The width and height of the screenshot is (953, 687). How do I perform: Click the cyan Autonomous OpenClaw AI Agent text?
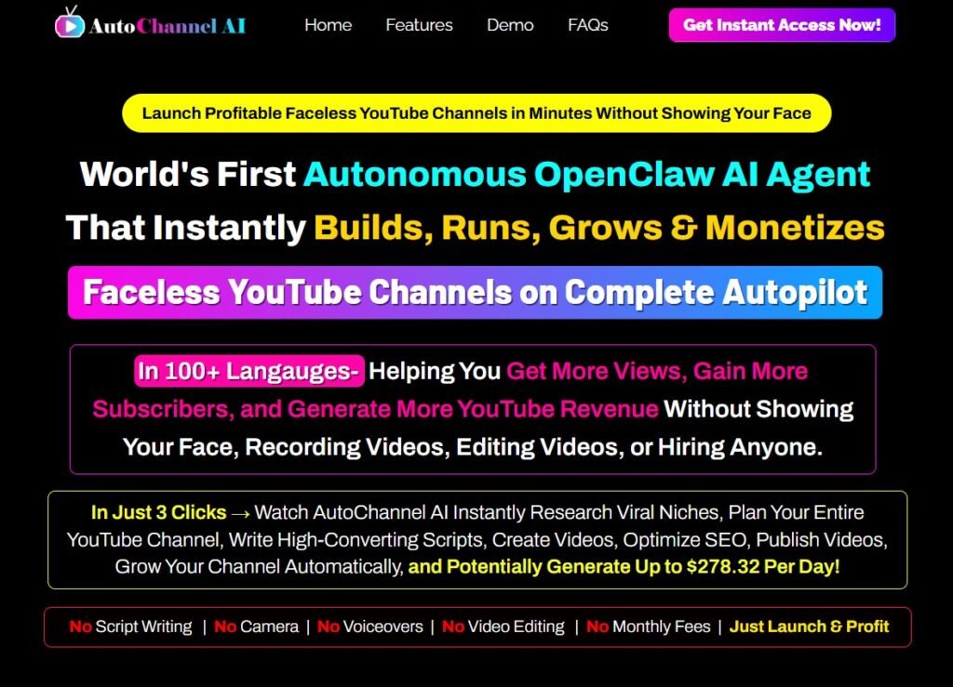(587, 175)
